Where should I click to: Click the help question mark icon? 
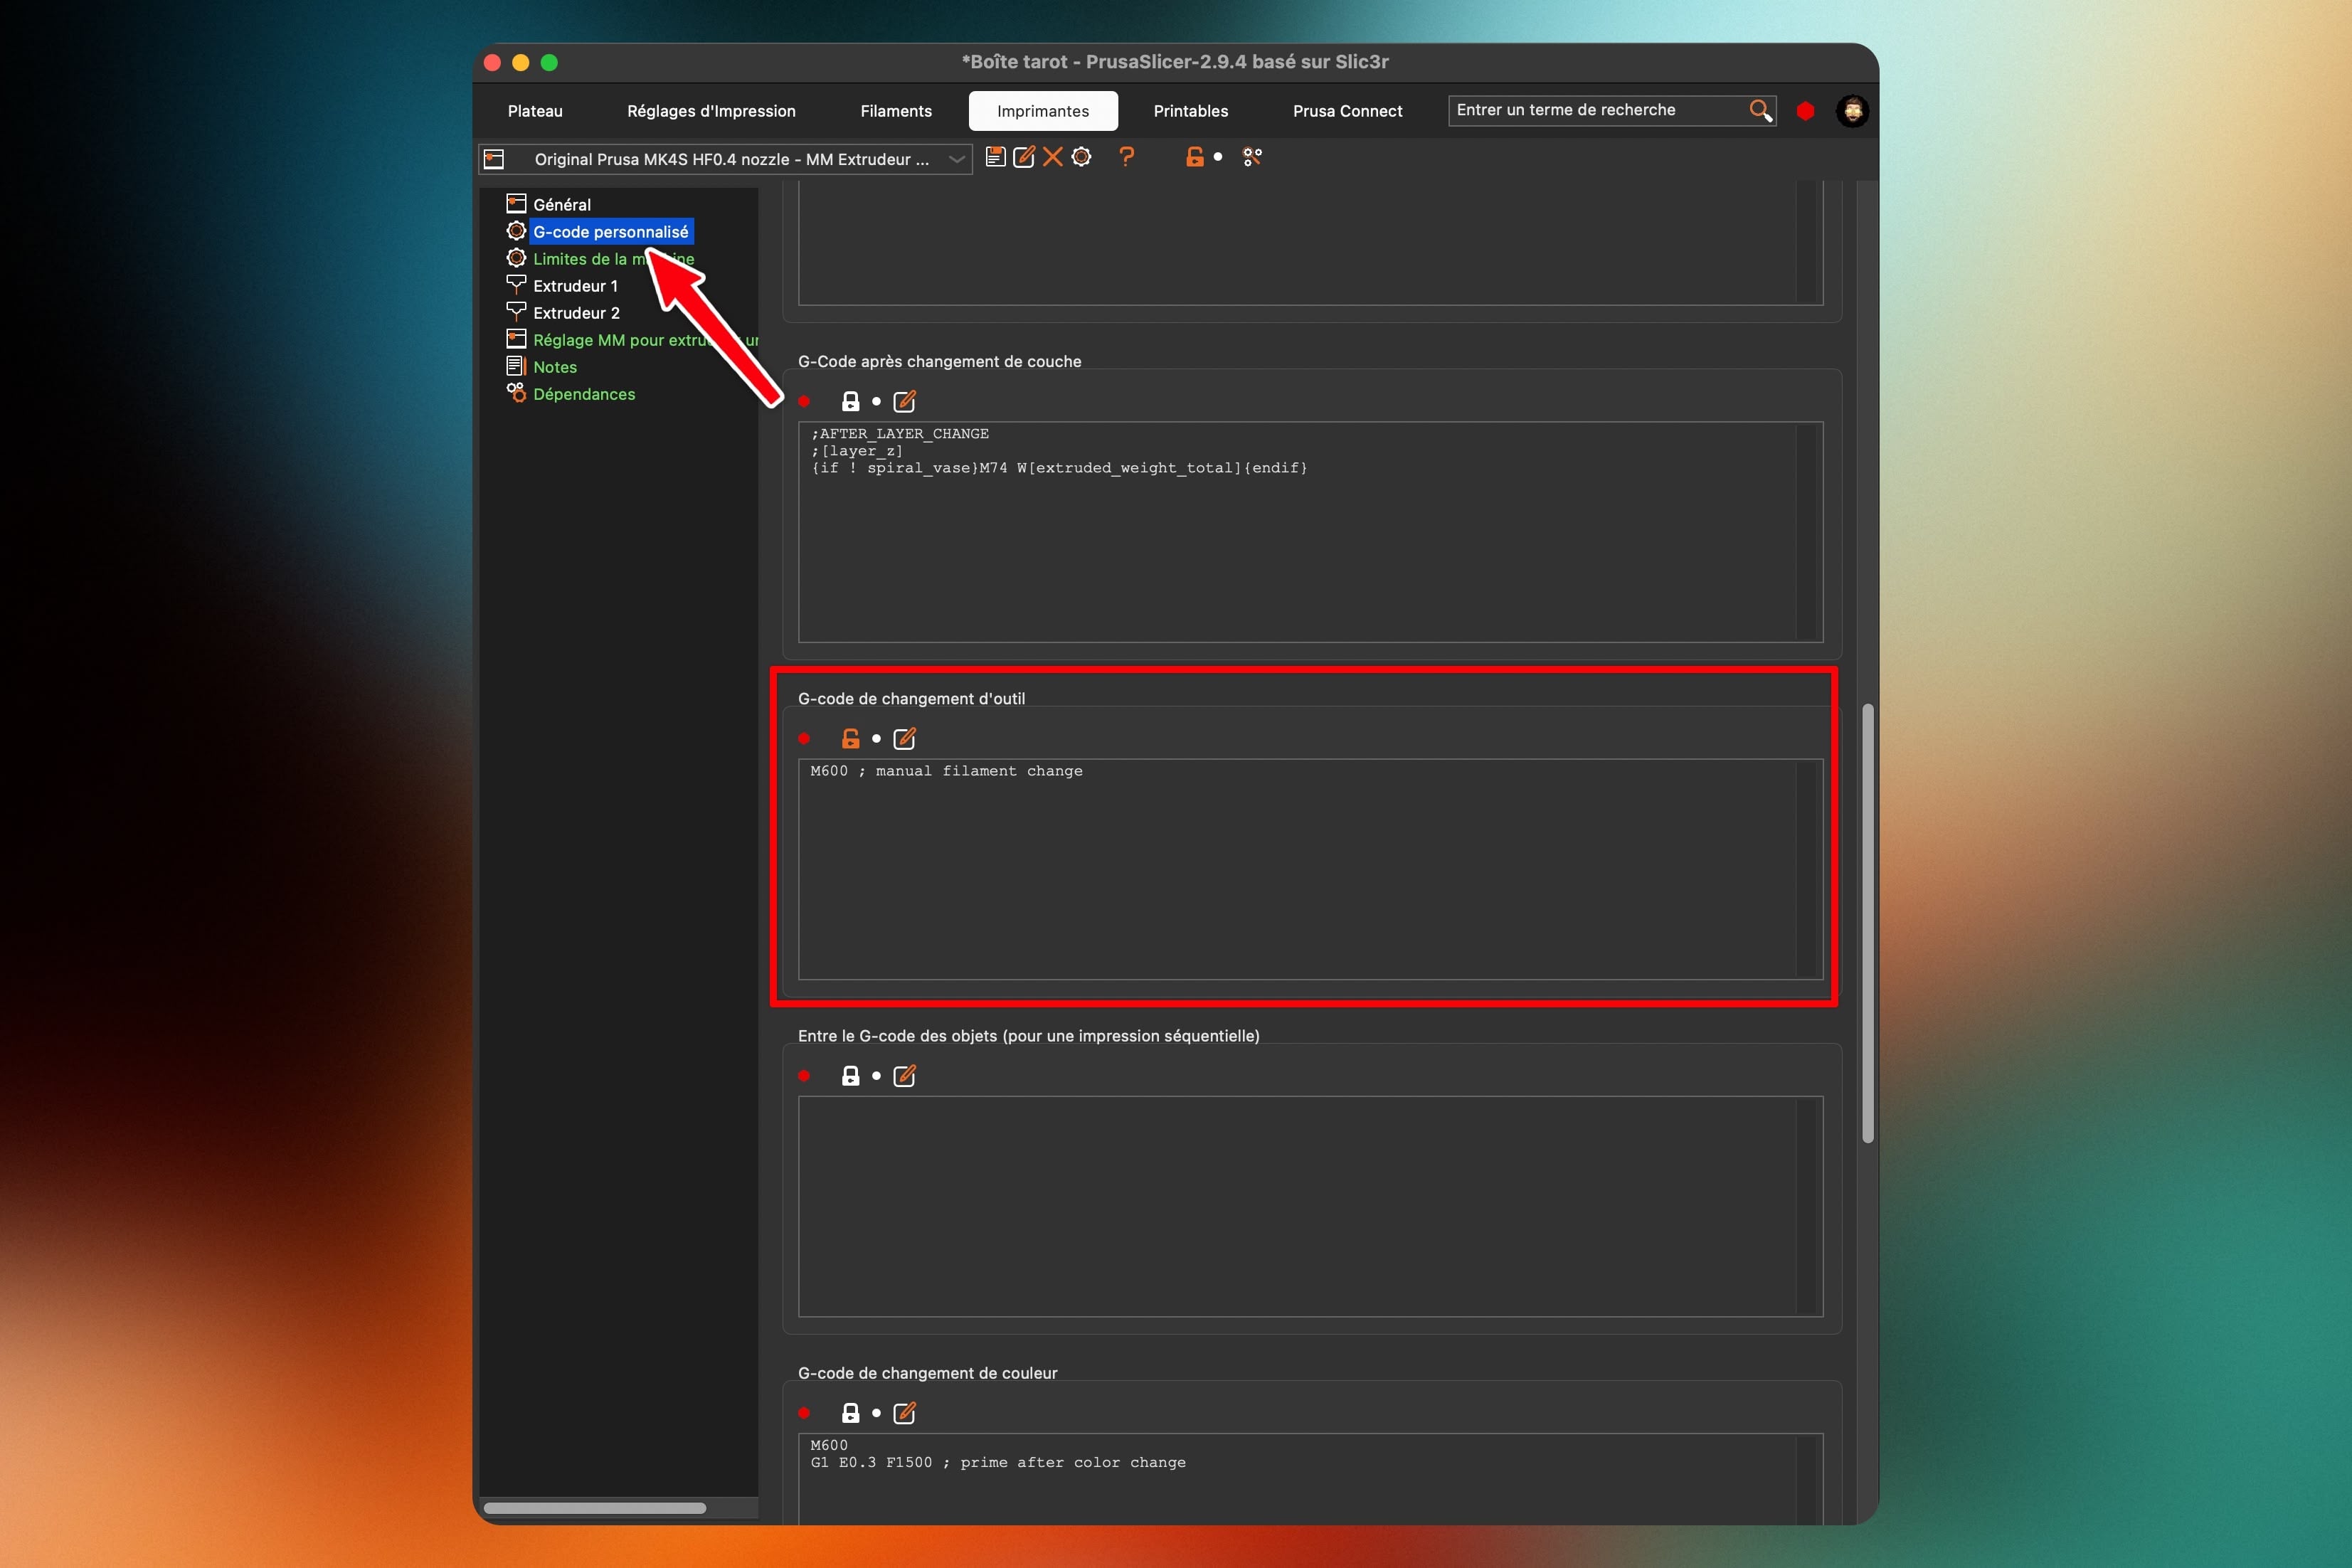(x=1127, y=157)
